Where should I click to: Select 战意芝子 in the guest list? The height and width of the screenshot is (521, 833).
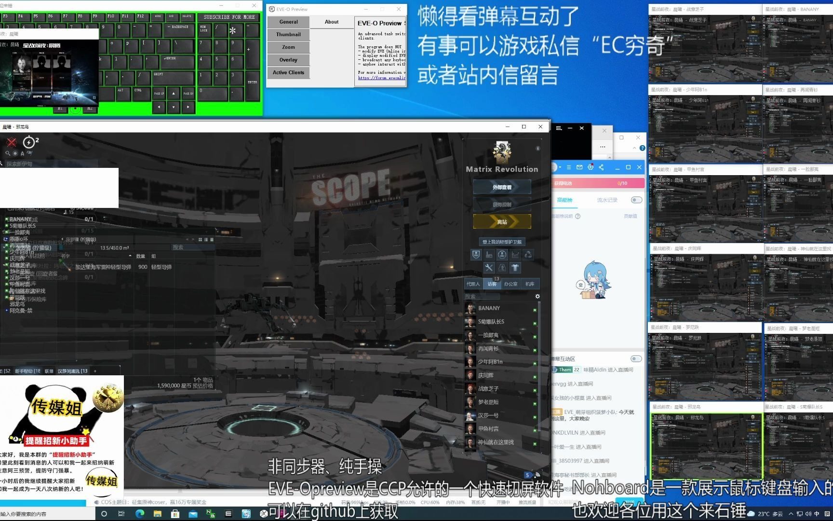coord(501,388)
